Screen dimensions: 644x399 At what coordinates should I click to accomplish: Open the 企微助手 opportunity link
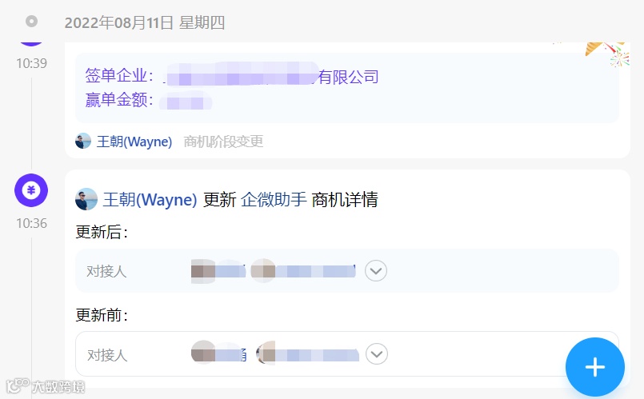(274, 200)
